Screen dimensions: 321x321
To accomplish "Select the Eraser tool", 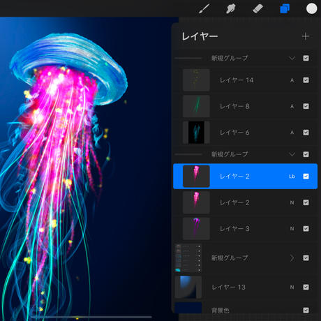I will click(257, 9).
